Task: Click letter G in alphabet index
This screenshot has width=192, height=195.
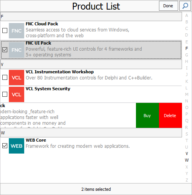Action: pyautogui.click(x=187, y=55)
